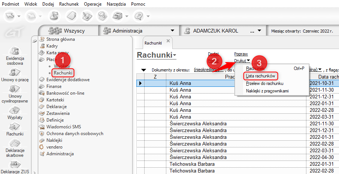The height and width of the screenshot is (174, 339).
Task: Open the Podmiot menu
Action: (10, 4)
